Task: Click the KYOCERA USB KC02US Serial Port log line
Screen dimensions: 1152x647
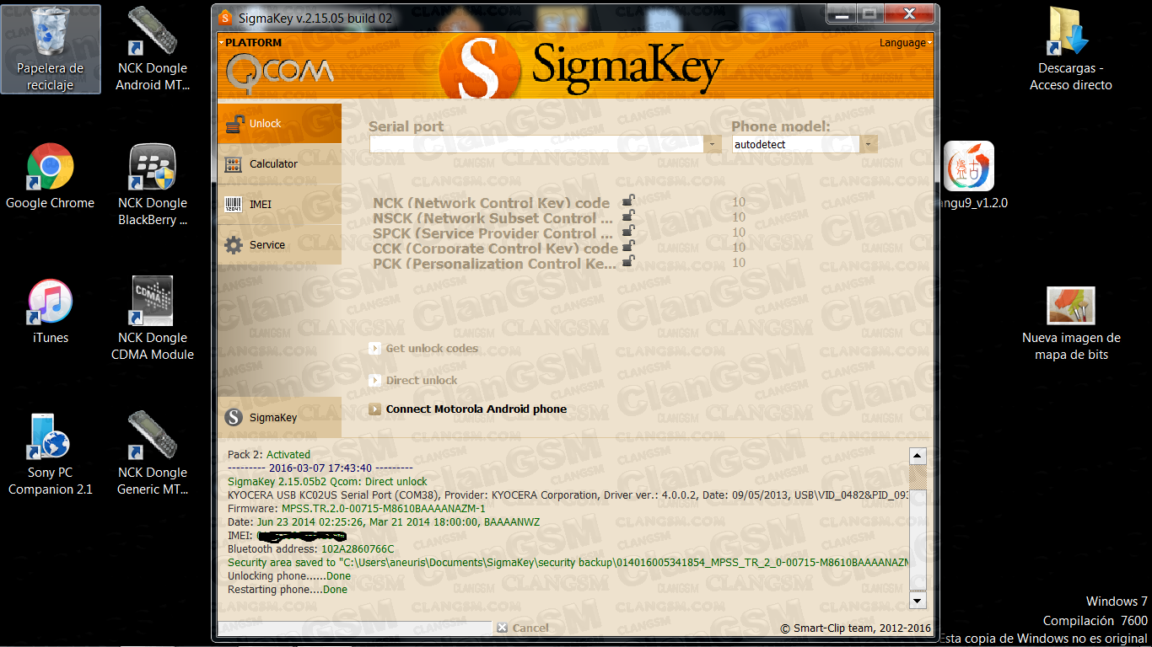Action: (568, 495)
